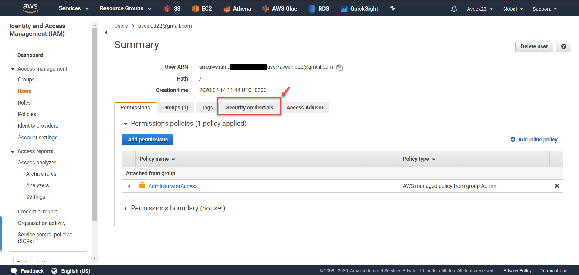Open the EC2 service shortcut icon
The image size is (579, 275).
[x=195, y=9]
